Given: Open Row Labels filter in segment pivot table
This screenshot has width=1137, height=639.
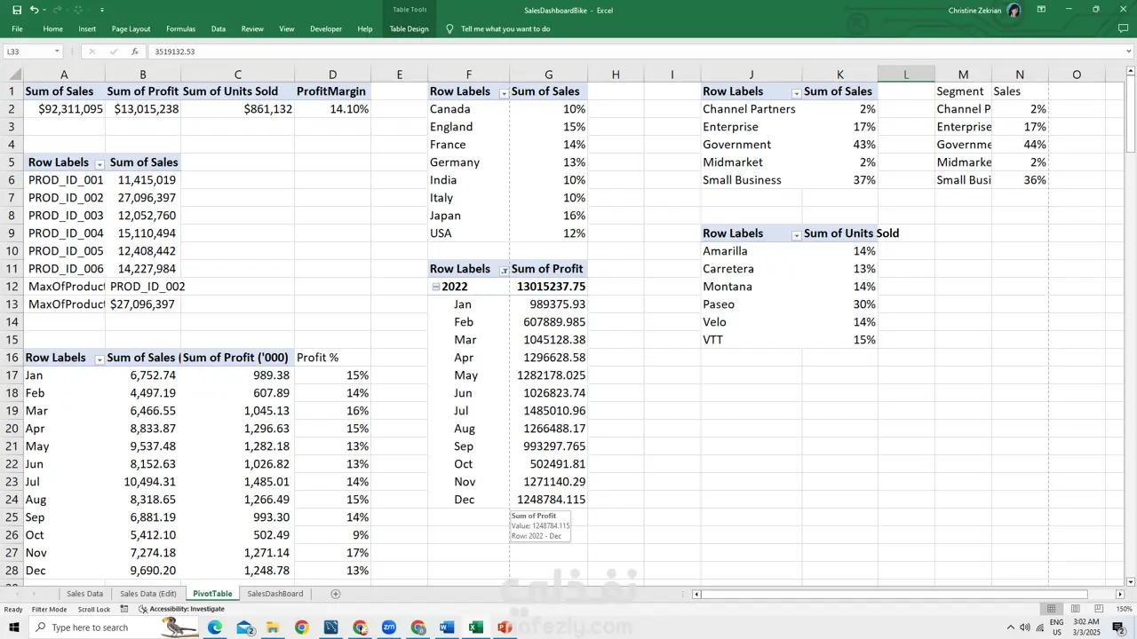Looking at the screenshot, I should 796,92.
